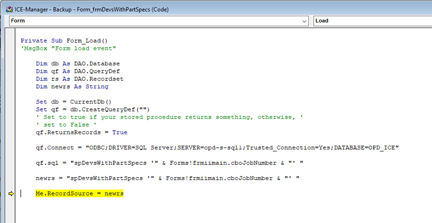Click the qf.sql = spDevsWithPartSpecs line

[169, 163]
